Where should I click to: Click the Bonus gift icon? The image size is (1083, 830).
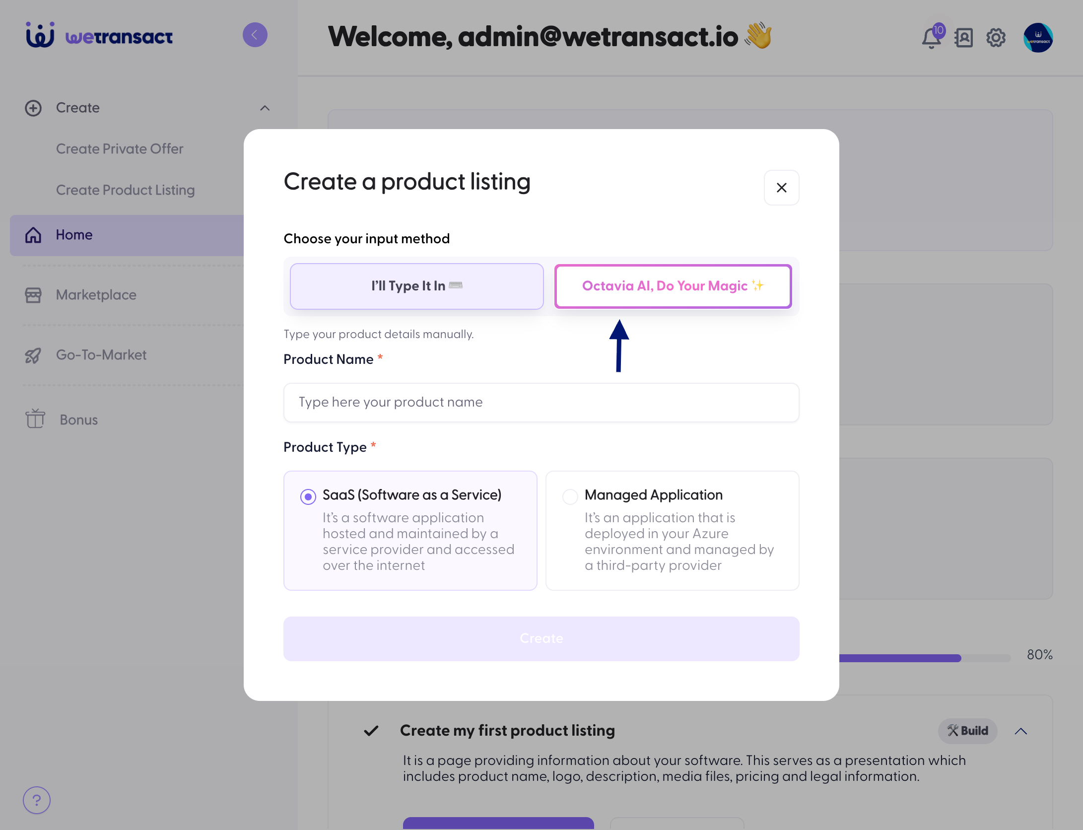(x=35, y=418)
